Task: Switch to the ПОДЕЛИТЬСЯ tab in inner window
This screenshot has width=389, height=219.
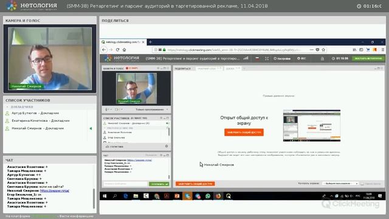Action: pos(183,69)
